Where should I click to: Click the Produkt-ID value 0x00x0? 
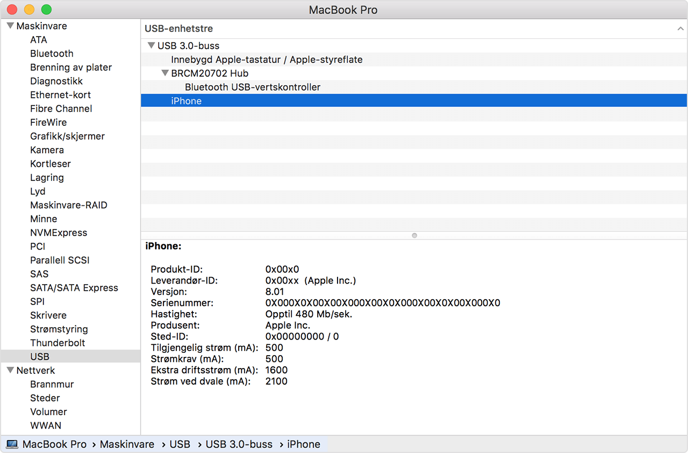[x=282, y=269]
